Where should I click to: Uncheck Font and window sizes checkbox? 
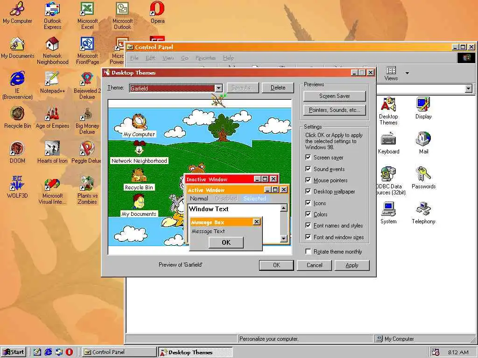(308, 237)
